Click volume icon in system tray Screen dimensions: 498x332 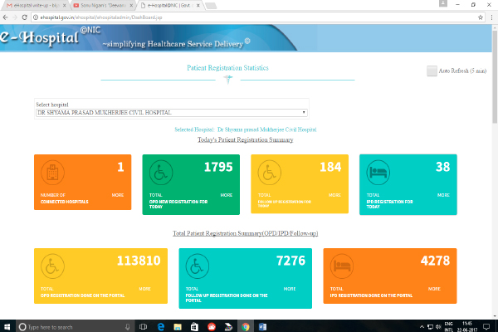click(438, 326)
